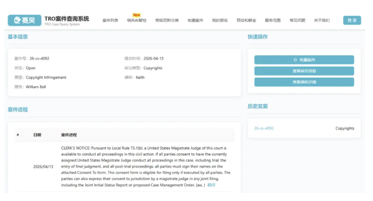Click the star icon on the 收藏案件 button
The width and height of the screenshot is (373, 201).
tap(295, 60)
